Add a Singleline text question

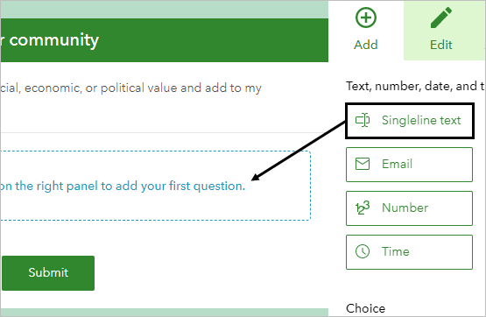coord(410,121)
